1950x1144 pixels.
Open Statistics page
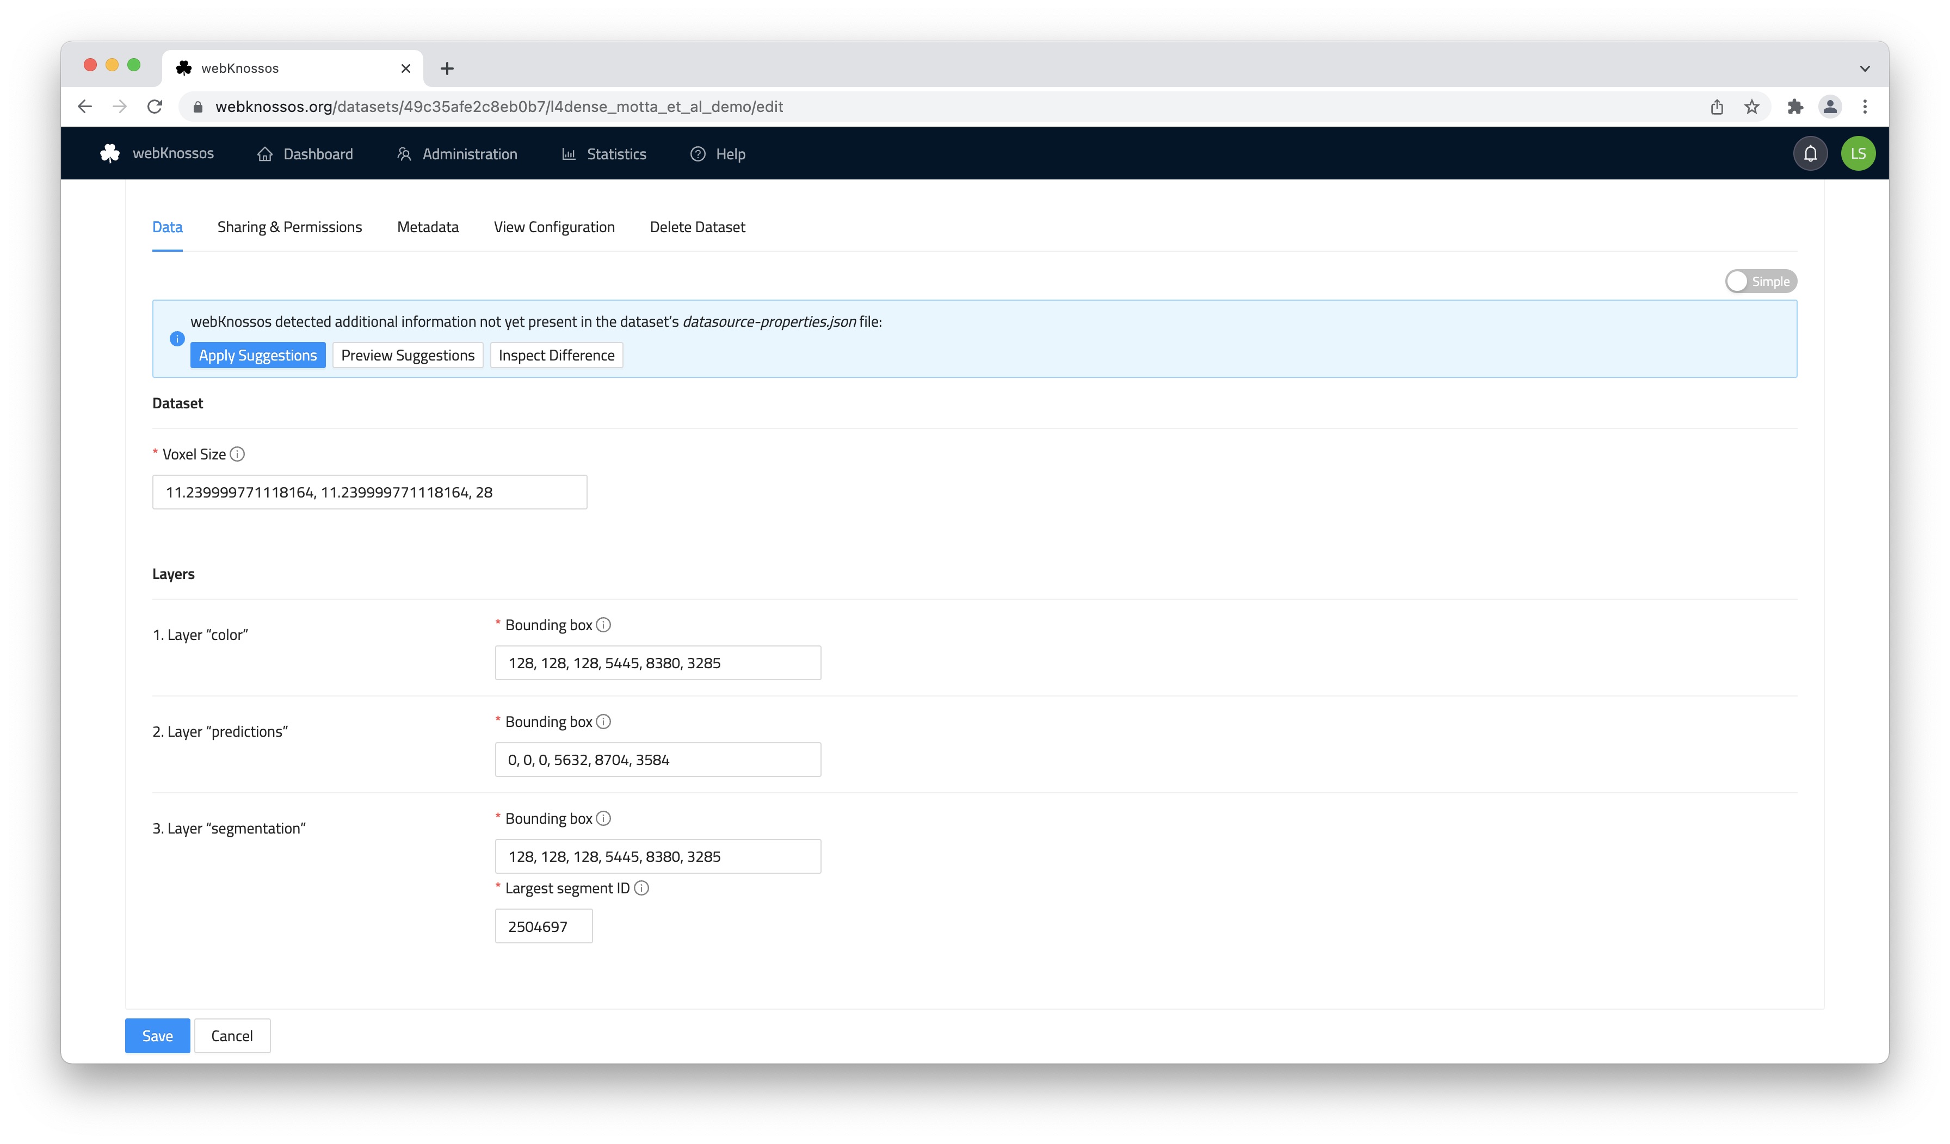click(x=603, y=154)
